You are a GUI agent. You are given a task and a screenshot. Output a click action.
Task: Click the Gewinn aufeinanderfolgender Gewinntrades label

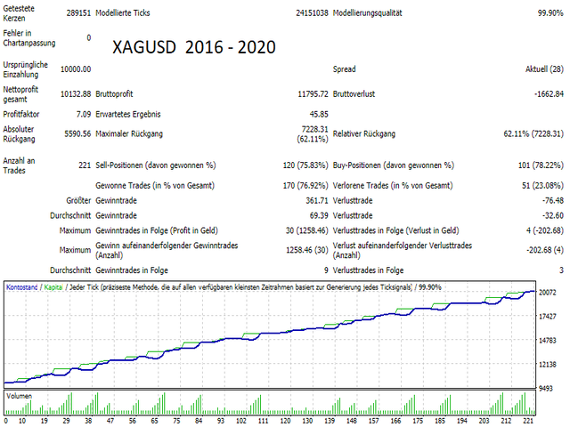click(167, 251)
